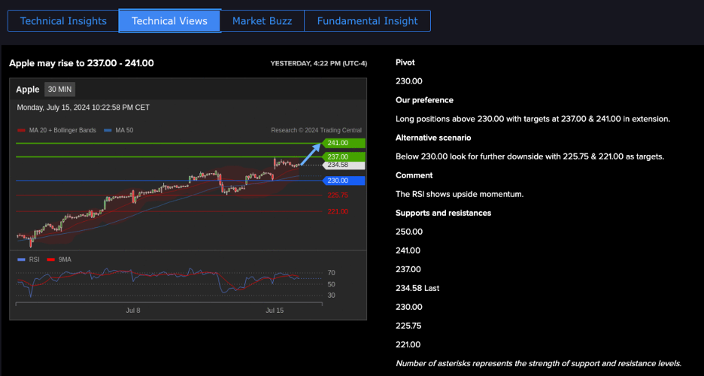
Task: Click the blue upward arrow on the chart
Action: [x=309, y=153]
